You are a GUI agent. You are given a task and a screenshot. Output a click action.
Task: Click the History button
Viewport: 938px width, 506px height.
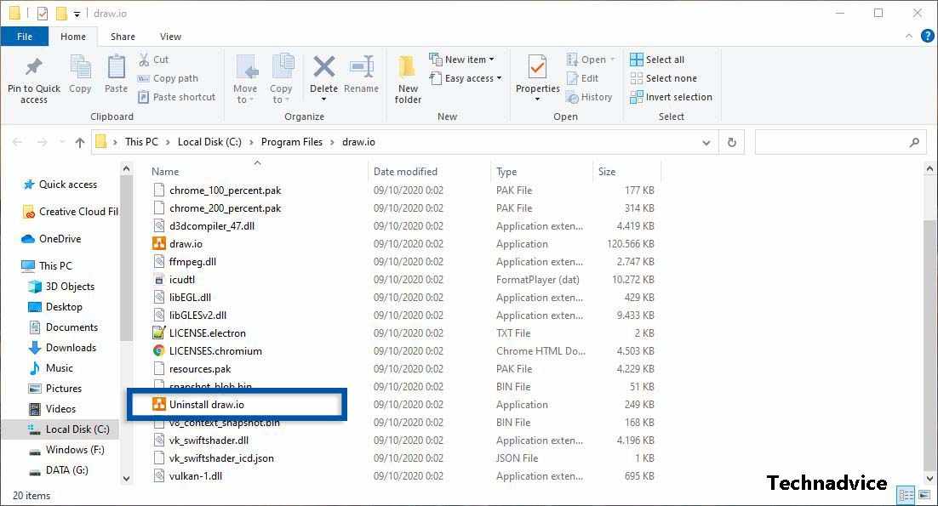tap(589, 97)
